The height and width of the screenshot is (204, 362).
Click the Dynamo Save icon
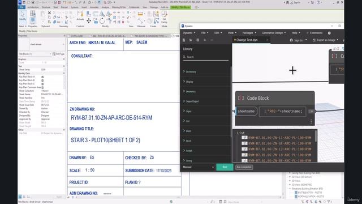[x=198, y=40]
